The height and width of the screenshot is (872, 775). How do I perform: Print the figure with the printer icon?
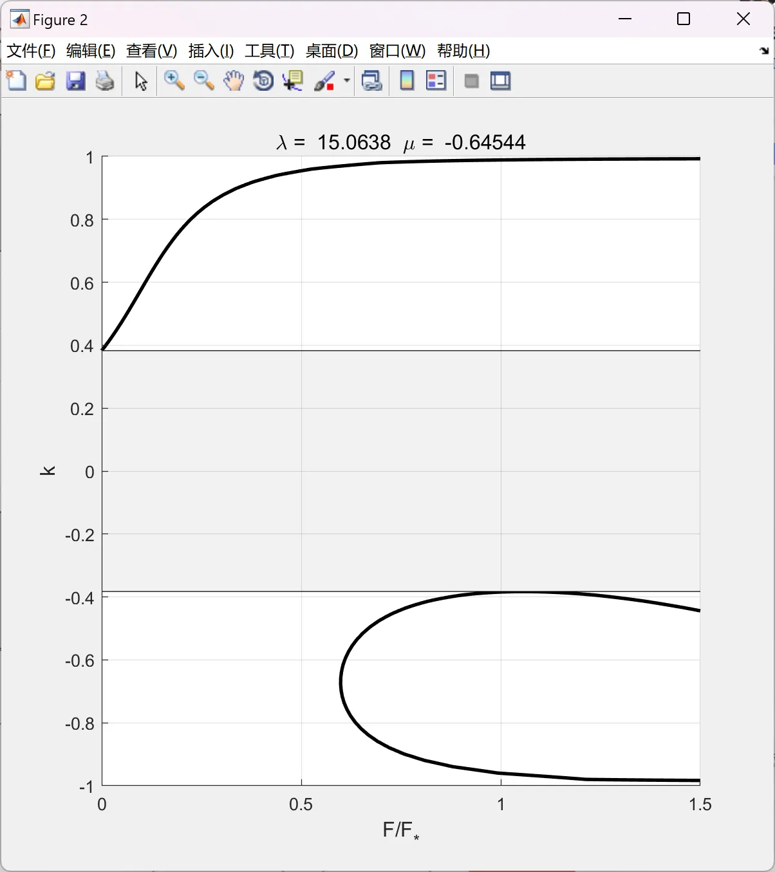[x=105, y=81]
